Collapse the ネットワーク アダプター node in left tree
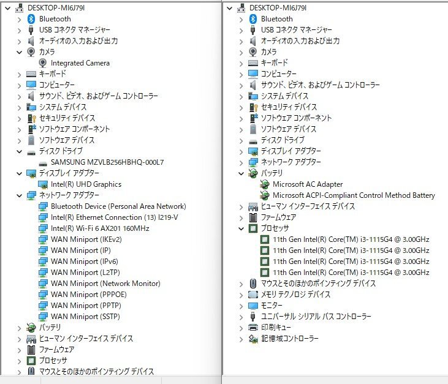Viewport: 448px width, 384px height. 19,195
